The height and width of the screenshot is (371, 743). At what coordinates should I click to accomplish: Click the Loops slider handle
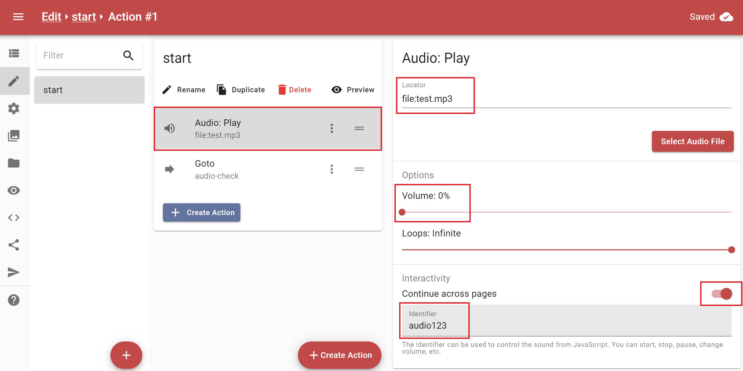pos(732,250)
